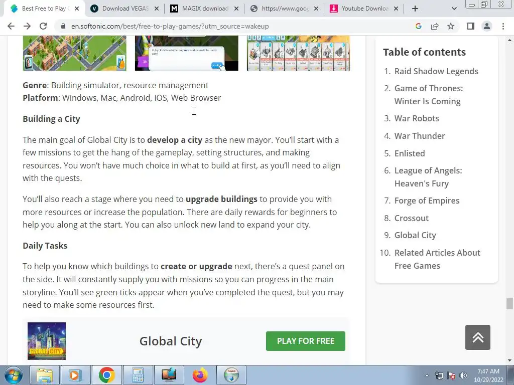Switch to the https://www.goog tab
Screen dimensions: 514x385
click(284, 9)
